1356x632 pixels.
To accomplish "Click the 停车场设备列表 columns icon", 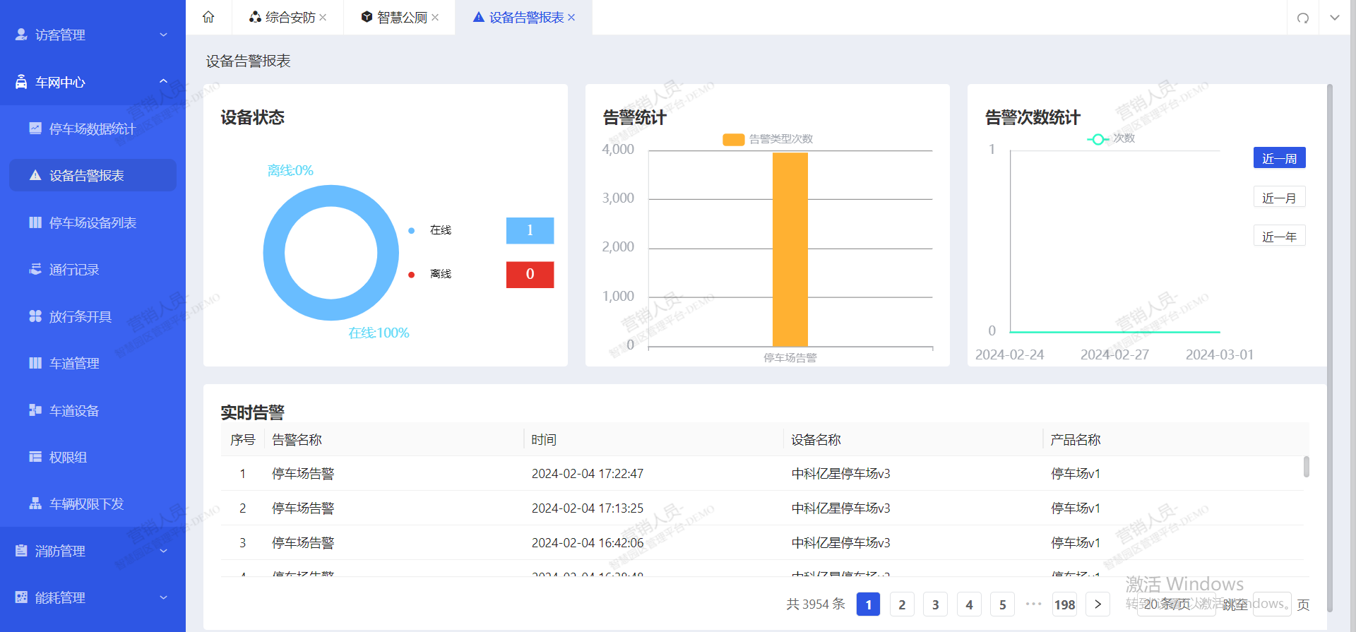I will tap(35, 222).
